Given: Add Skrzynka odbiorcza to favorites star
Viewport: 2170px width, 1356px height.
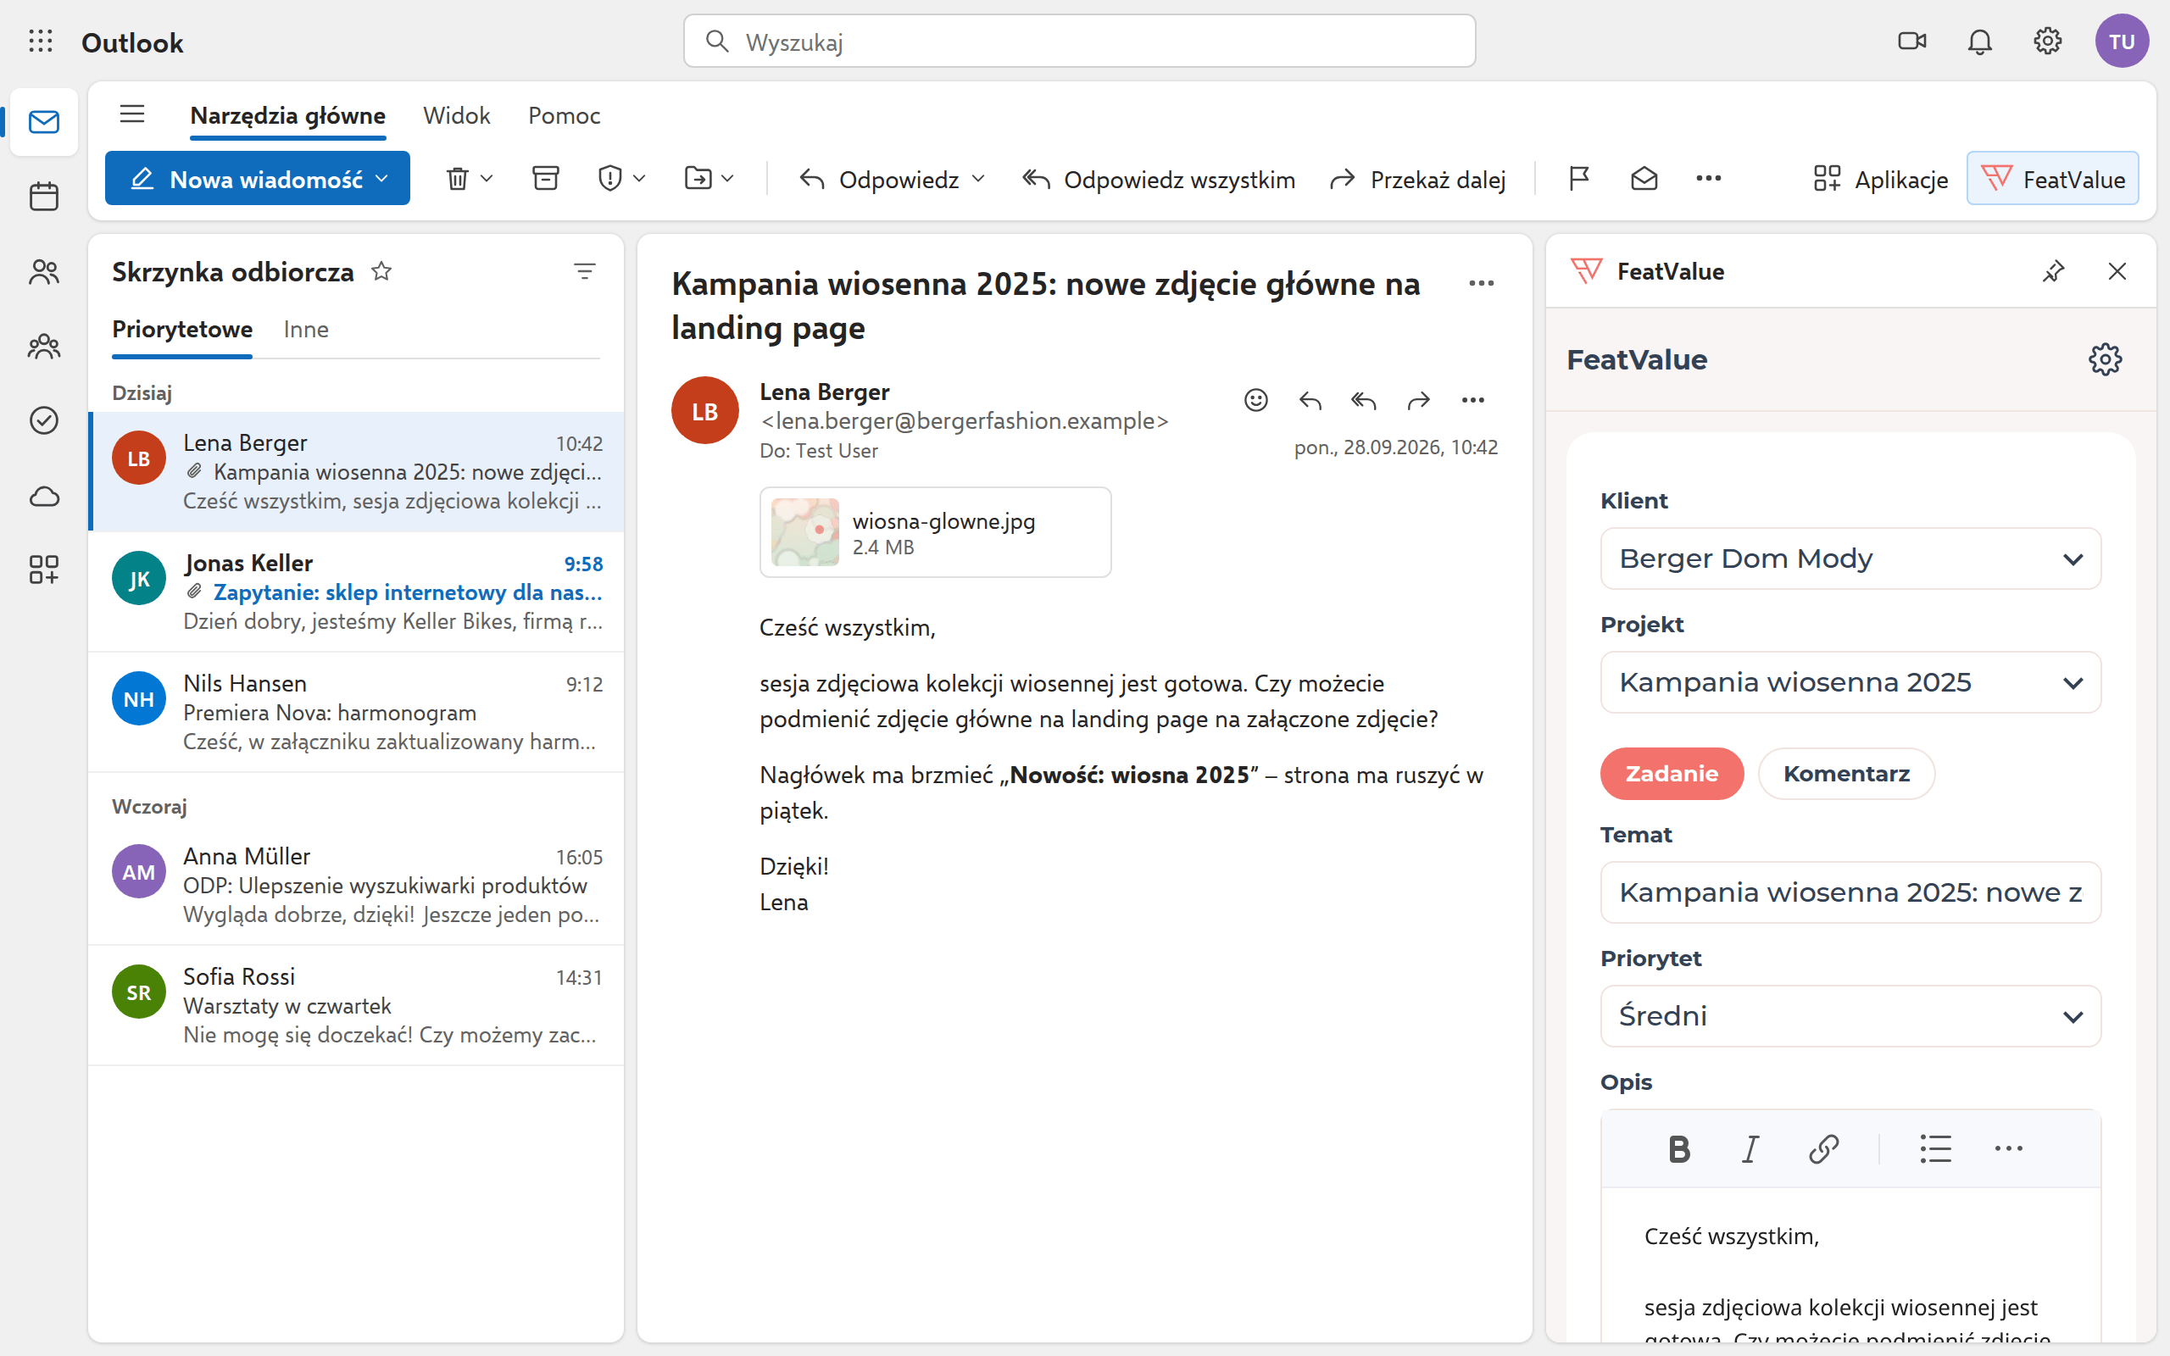Looking at the screenshot, I should point(381,271).
